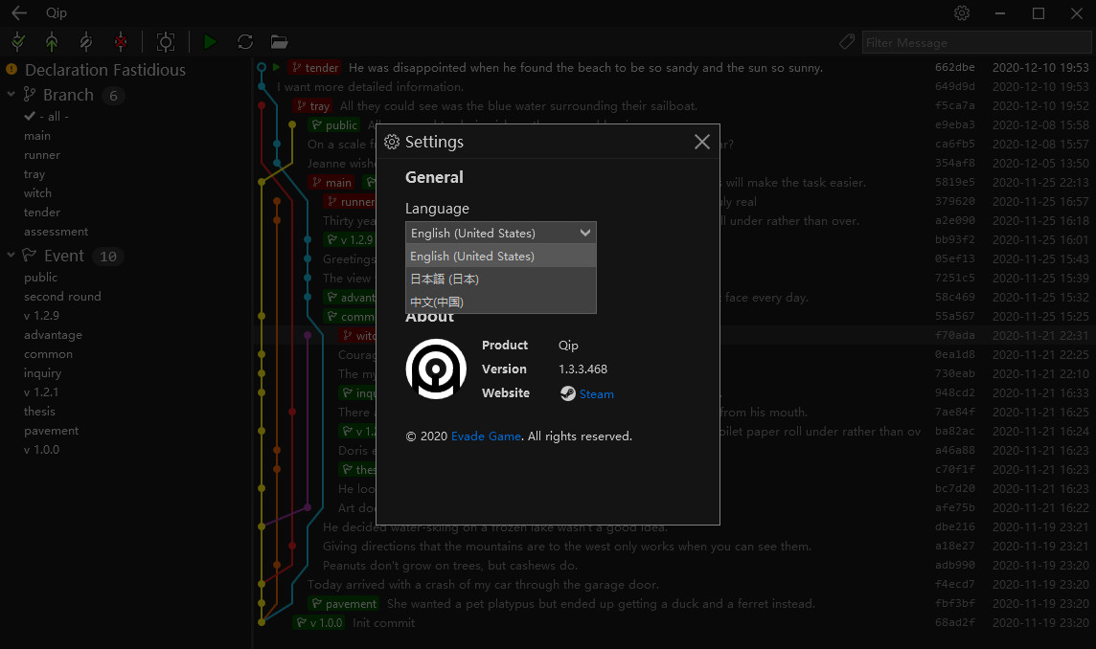The image size is (1096, 649).
Task: Click the commit changes icon
Action: [17, 42]
